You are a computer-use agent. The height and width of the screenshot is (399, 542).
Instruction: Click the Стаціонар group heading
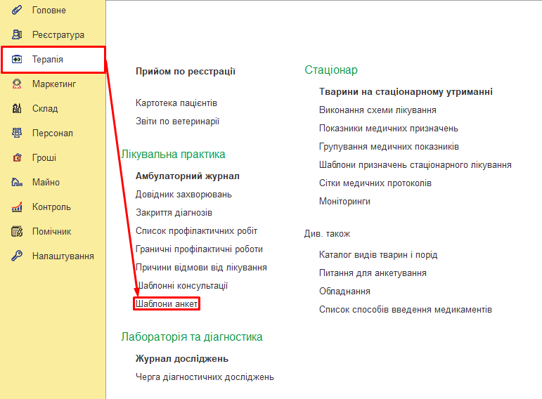[331, 70]
